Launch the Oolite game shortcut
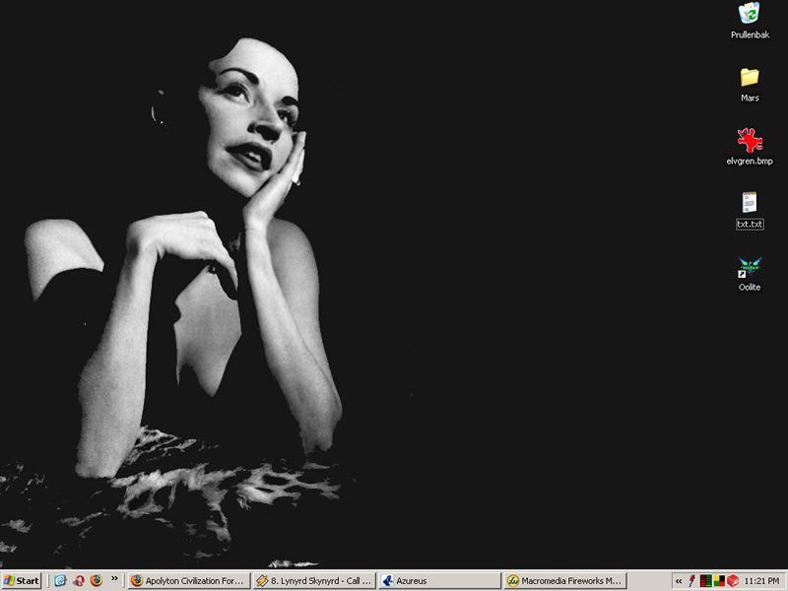This screenshot has width=788, height=591. click(750, 268)
